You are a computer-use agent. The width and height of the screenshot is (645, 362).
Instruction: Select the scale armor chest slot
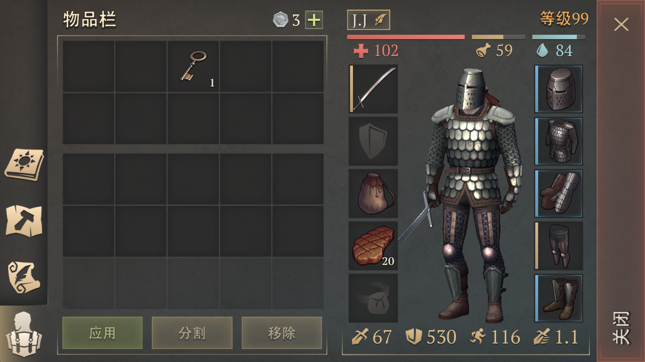click(558, 141)
